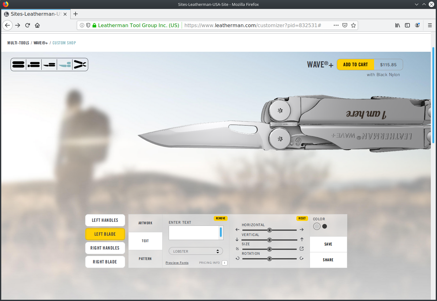
Task: Open the Firefox account icon
Action: coord(417,25)
